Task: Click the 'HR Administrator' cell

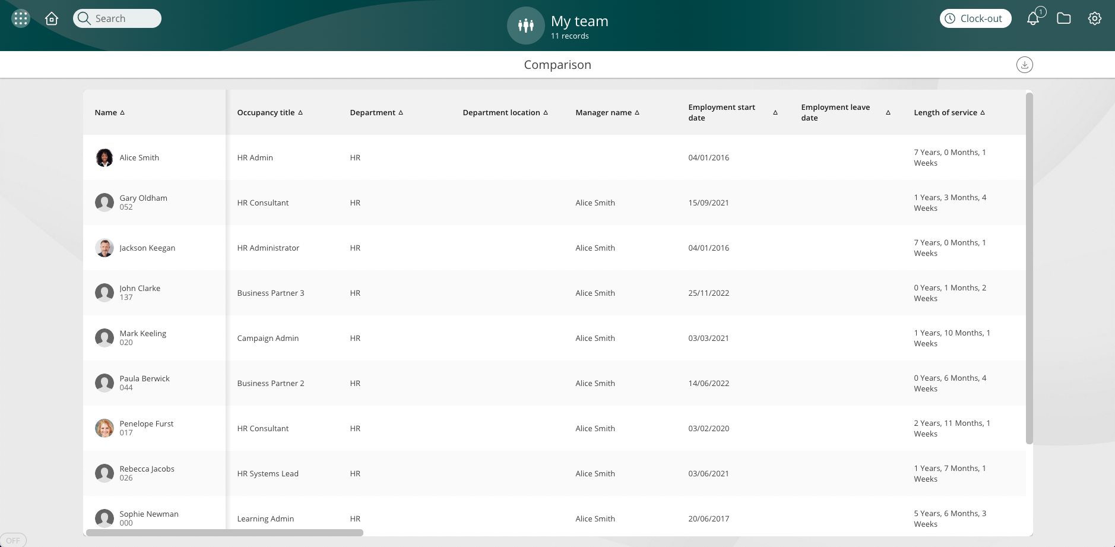Action: (268, 248)
